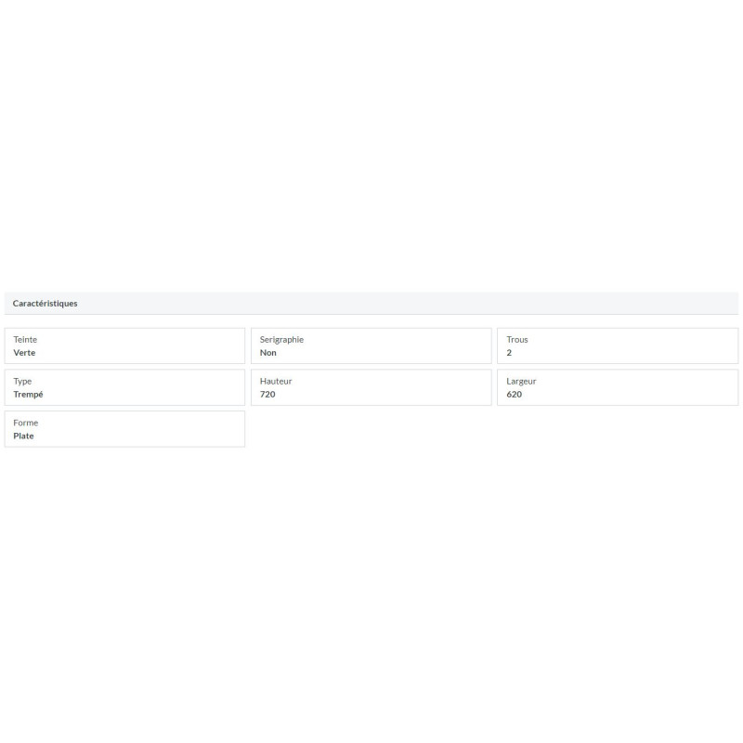Image resolution: width=743 pixels, height=743 pixels.
Task: Click the Caractéristiques section header
Action: (45, 304)
